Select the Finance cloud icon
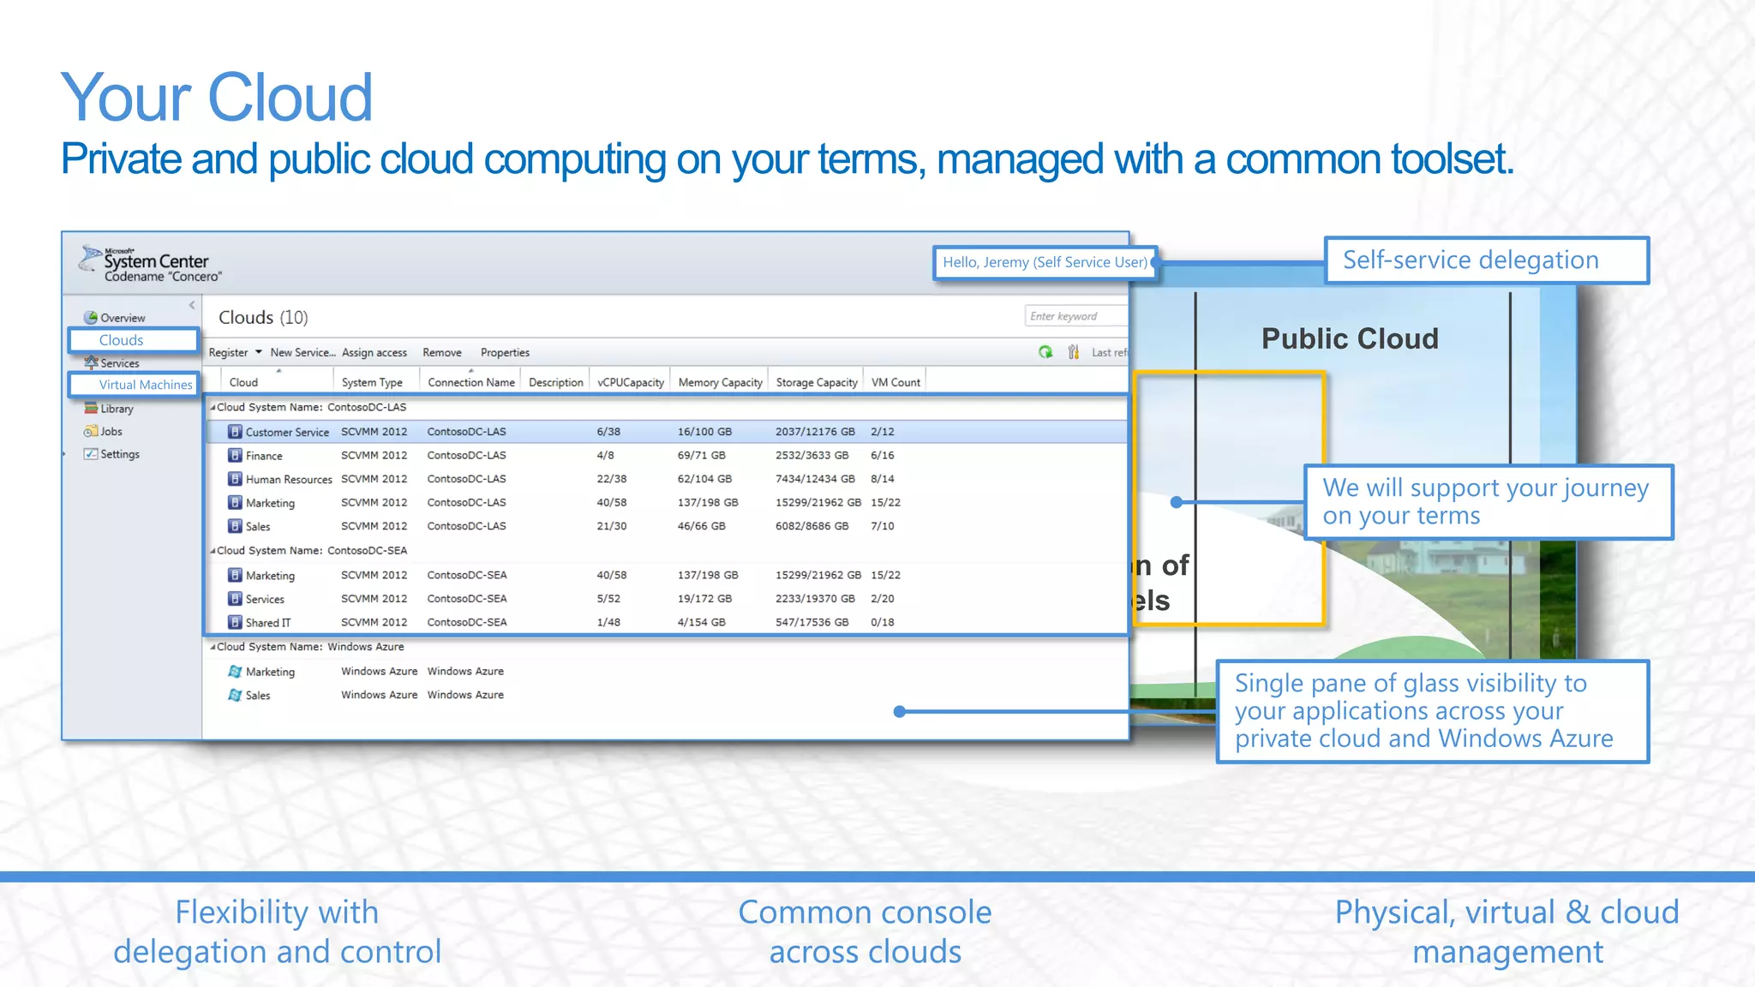The width and height of the screenshot is (1755, 987). (235, 456)
